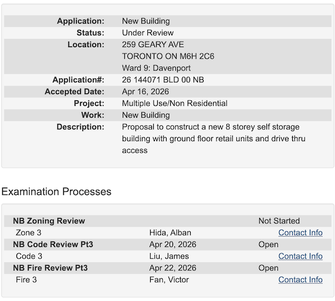Click the Fire 3 row label
Image resolution: width=335 pixels, height=301 pixels.
pyautogui.click(x=26, y=280)
